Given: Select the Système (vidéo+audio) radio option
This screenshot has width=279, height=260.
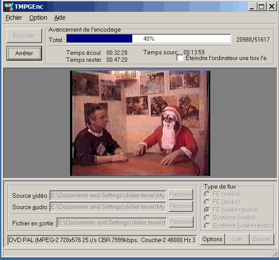Looking at the screenshot, I should (x=207, y=226).
